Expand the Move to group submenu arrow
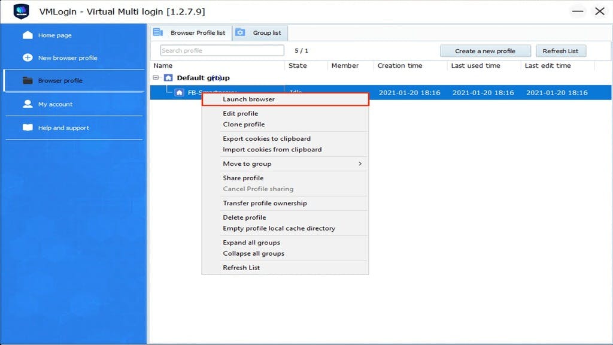The width and height of the screenshot is (613, 345). 360,164
